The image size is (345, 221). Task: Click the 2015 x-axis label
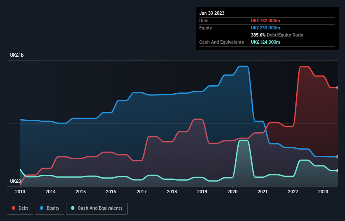81,192
